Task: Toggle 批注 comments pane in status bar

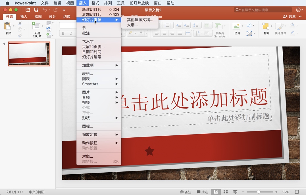Action: (x=203, y=192)
